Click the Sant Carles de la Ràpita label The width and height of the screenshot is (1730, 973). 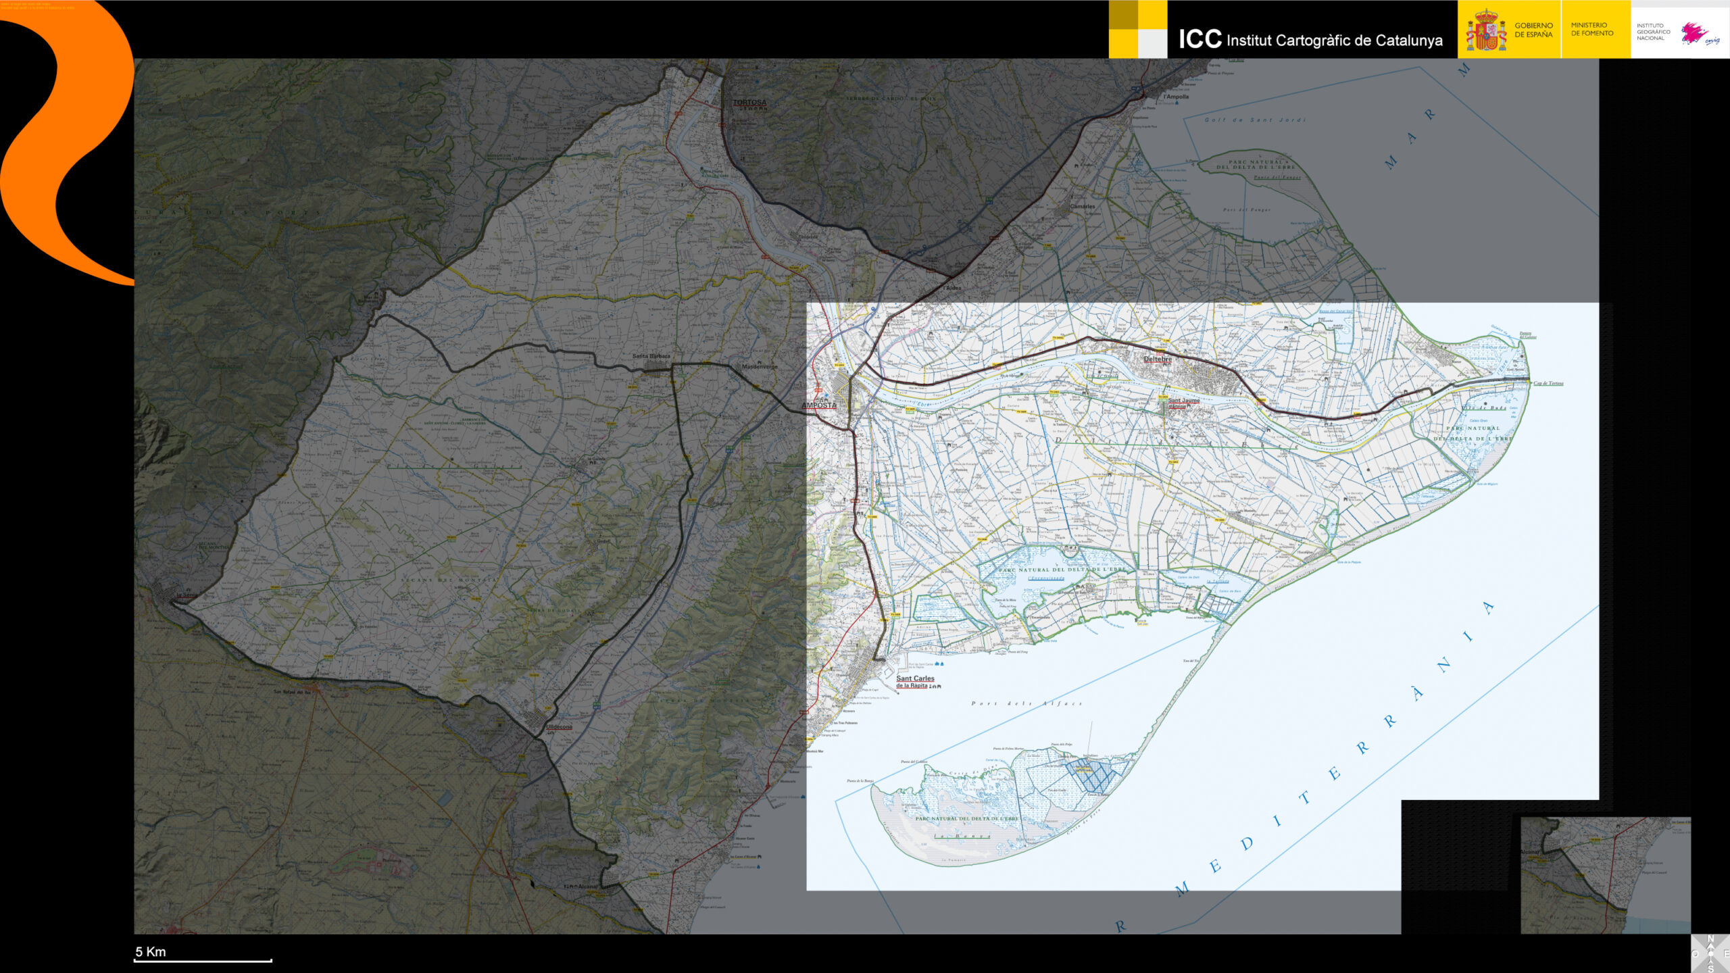[915, 681]
